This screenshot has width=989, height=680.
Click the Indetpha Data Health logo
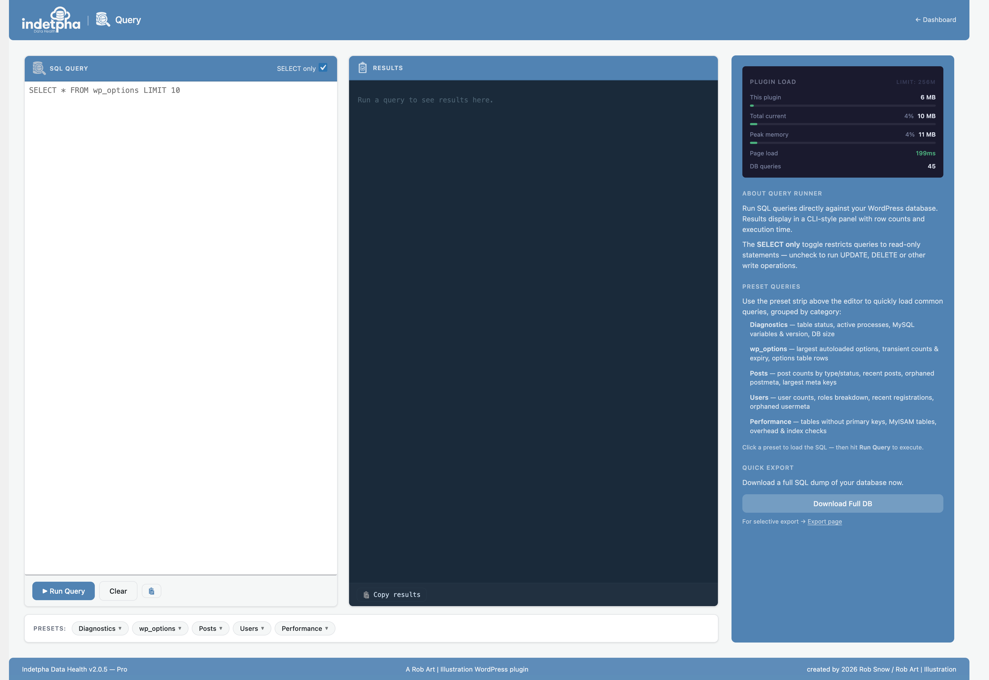51,20
